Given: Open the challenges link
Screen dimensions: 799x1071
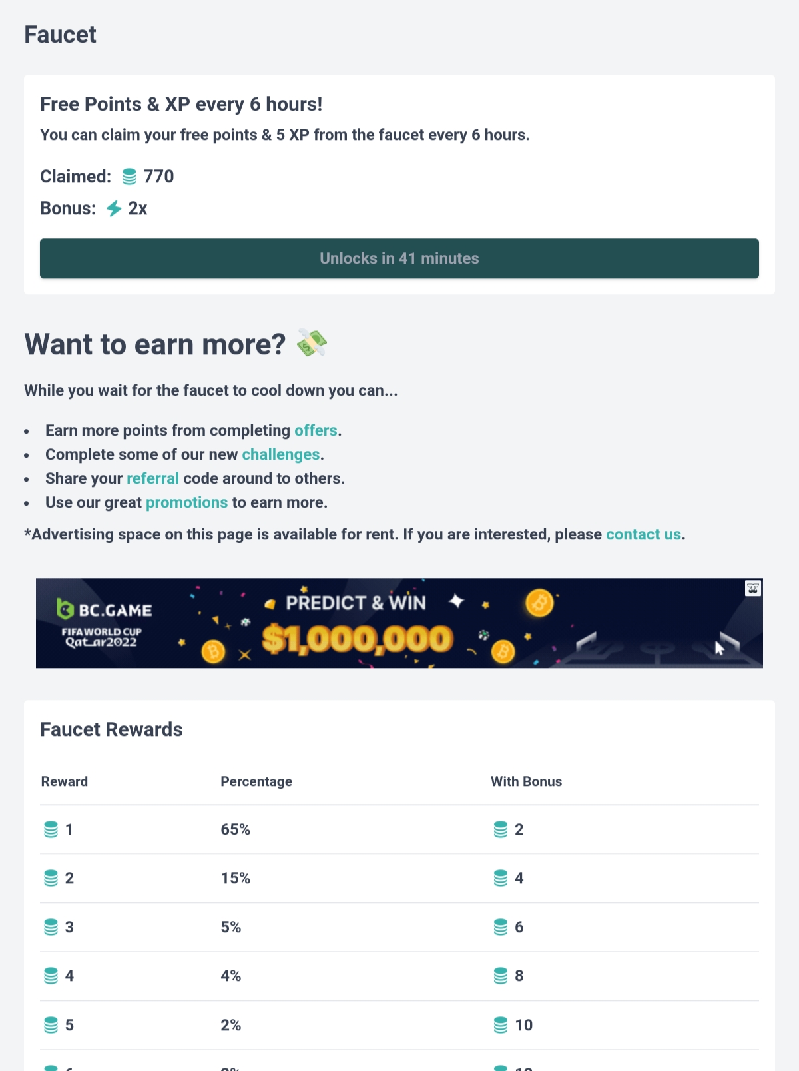Looking at the screenshot, I should pos(281,454).
